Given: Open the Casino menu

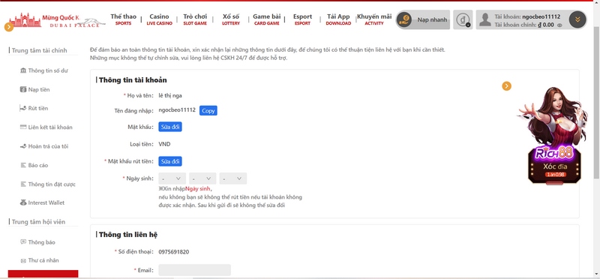Looking at the screenshot, I should click(159, 19).
